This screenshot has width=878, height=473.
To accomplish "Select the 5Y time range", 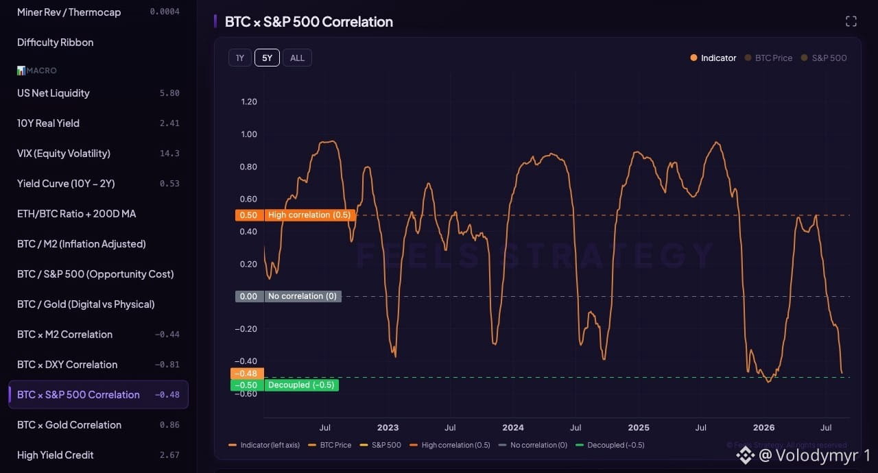I will 267,58.
